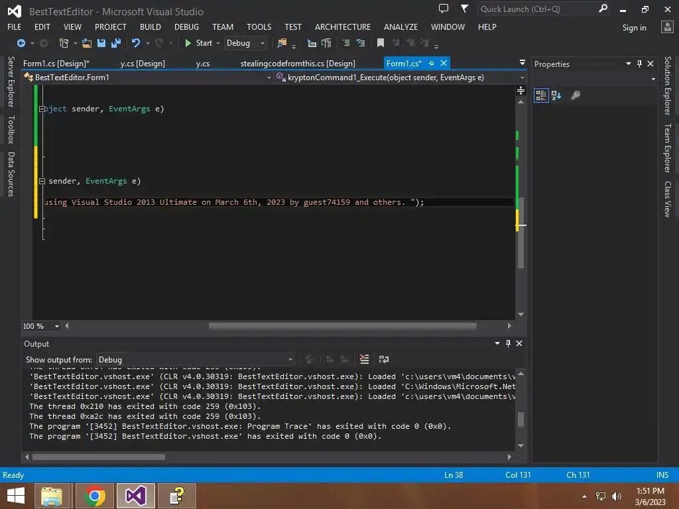Open the Toolbox side tab
This screenshot has height=509, width=679.
pos(11,129)
